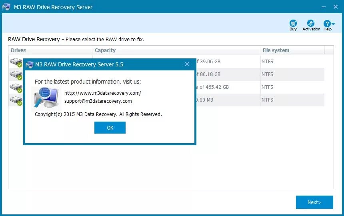Expand the Help dropdown arrow
The image size is (344, 216).
[x=333, y=24]
